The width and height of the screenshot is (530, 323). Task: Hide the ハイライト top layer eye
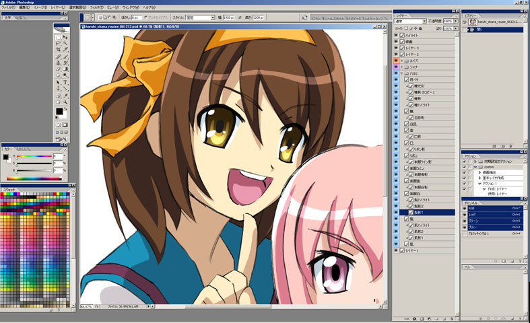(x=396, y=35)
